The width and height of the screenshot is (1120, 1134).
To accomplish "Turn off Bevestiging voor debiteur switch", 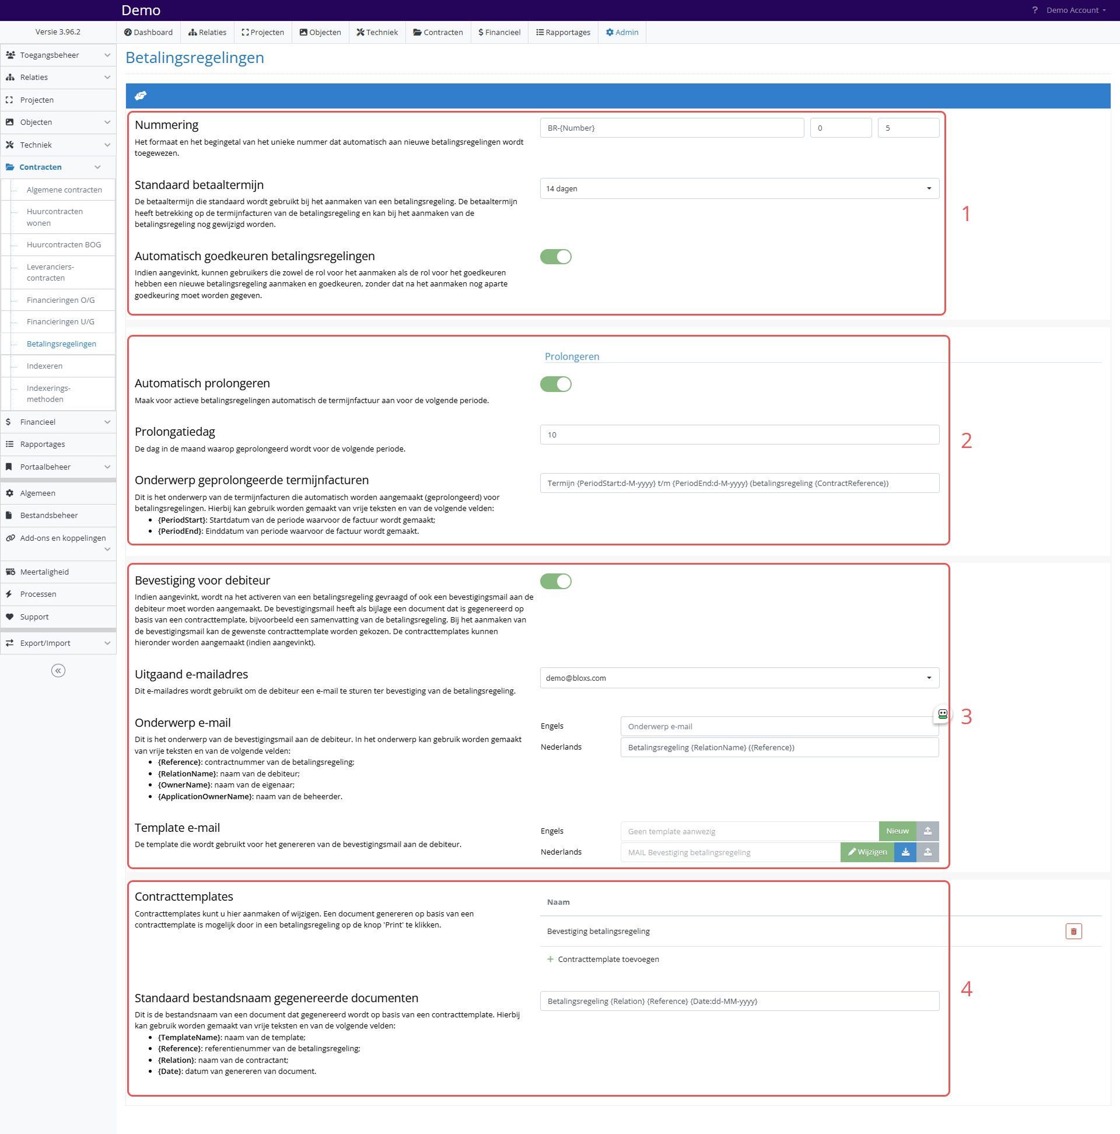I will pos(555,581).
